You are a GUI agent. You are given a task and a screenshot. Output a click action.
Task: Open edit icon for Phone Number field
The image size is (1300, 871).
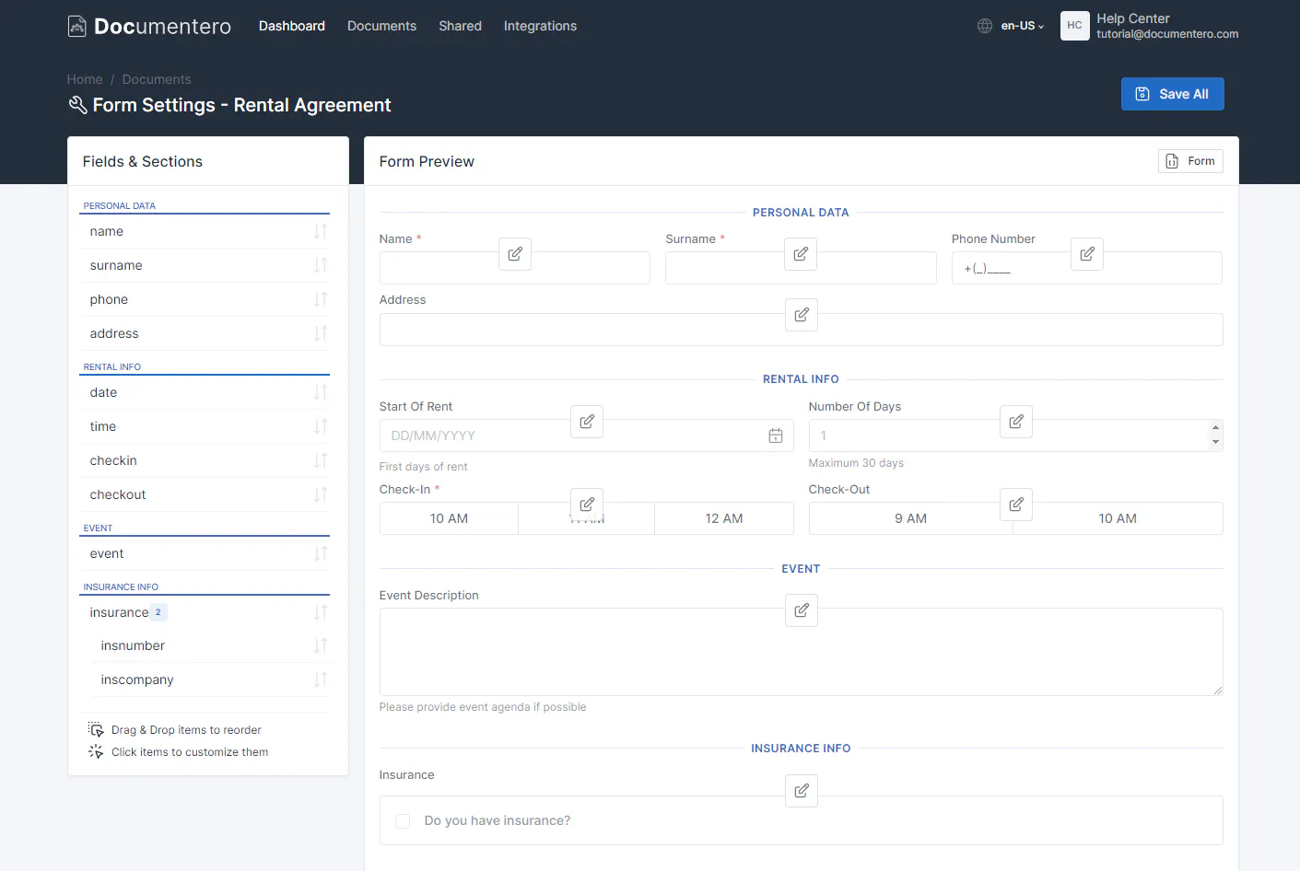coord(1087,254)
